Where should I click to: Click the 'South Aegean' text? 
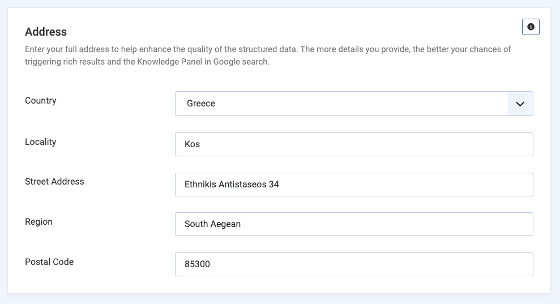pyautogui.click(x=212, y=224)
